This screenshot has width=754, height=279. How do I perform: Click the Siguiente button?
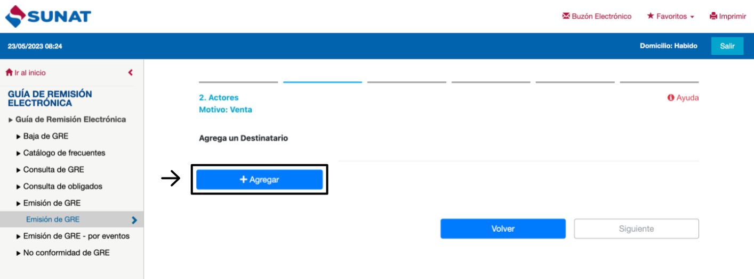636,229
